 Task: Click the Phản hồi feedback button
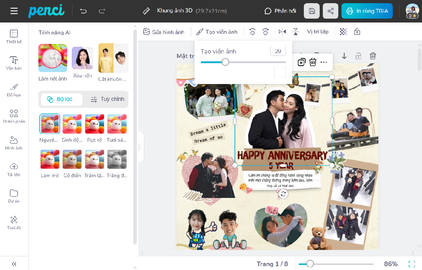pos(280,11)
